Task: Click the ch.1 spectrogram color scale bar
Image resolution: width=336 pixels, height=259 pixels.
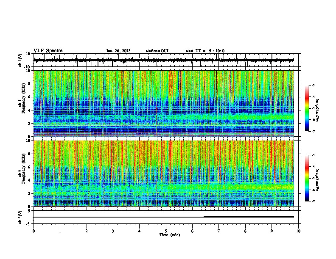Action: pyautogui.click(x=307, y=108)
